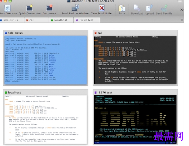Screen dimensions: 189x146
Task: Open the localhost session thumbnail
Action: pos(46,119)
